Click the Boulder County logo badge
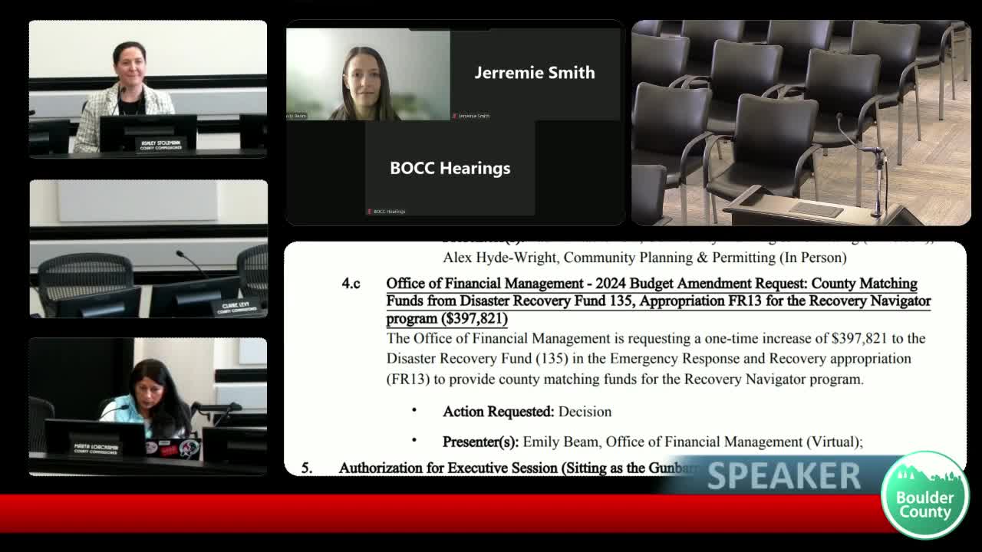Image resolution: width=982 pixels, height=552 pixels. [924, 495]
